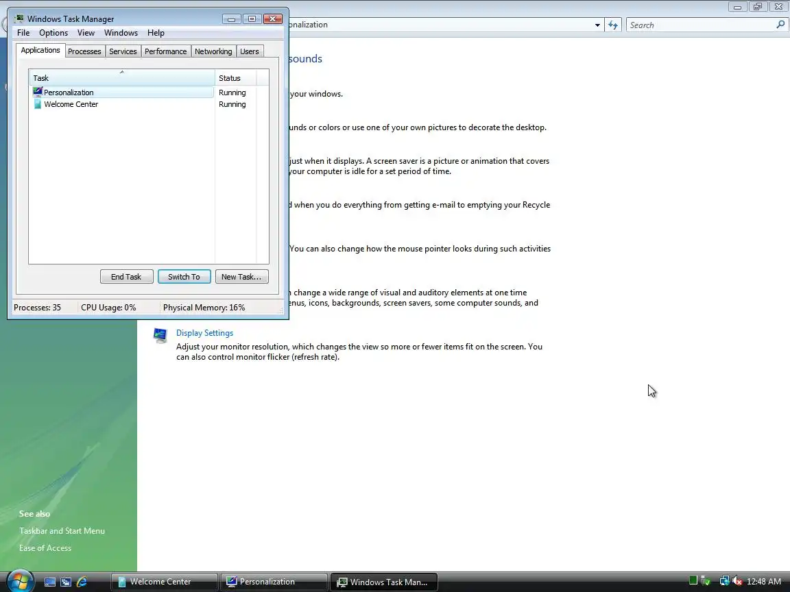Viewport: 790px width, 592px height.
Task: Open the Windows menu in Task Manager
Action: click(x=121, y=33)
